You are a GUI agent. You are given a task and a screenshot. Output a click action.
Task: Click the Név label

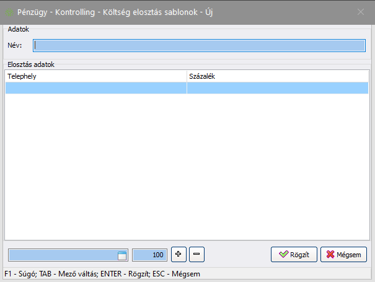(14, 45)
